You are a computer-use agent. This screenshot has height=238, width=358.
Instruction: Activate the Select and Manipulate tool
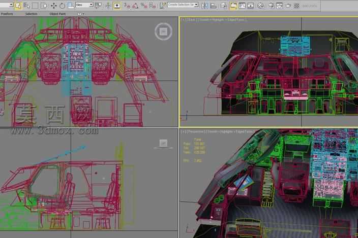(x=108, y=6)
